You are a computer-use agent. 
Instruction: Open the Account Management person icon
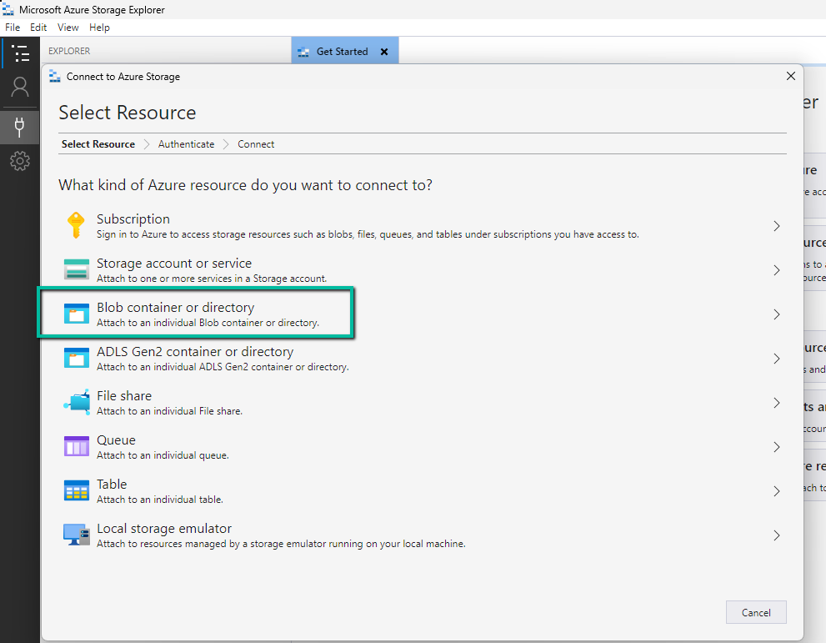coord(20,88)
